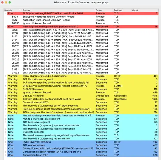Expand Illegal characters found in header name

[x=6, y=76]
